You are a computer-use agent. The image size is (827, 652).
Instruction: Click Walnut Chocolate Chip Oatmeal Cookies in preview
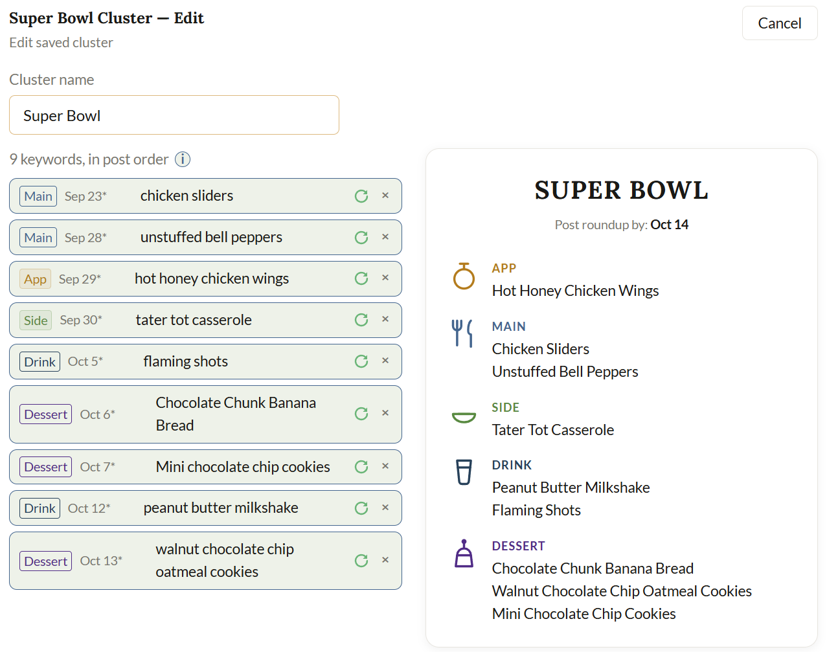622,591
